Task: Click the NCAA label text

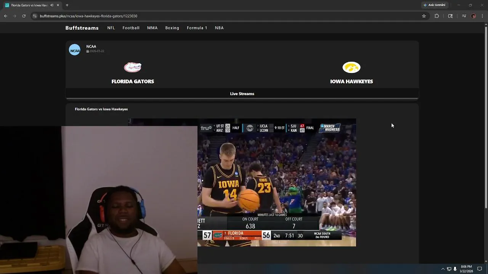Action: click(x=91, y=46)
